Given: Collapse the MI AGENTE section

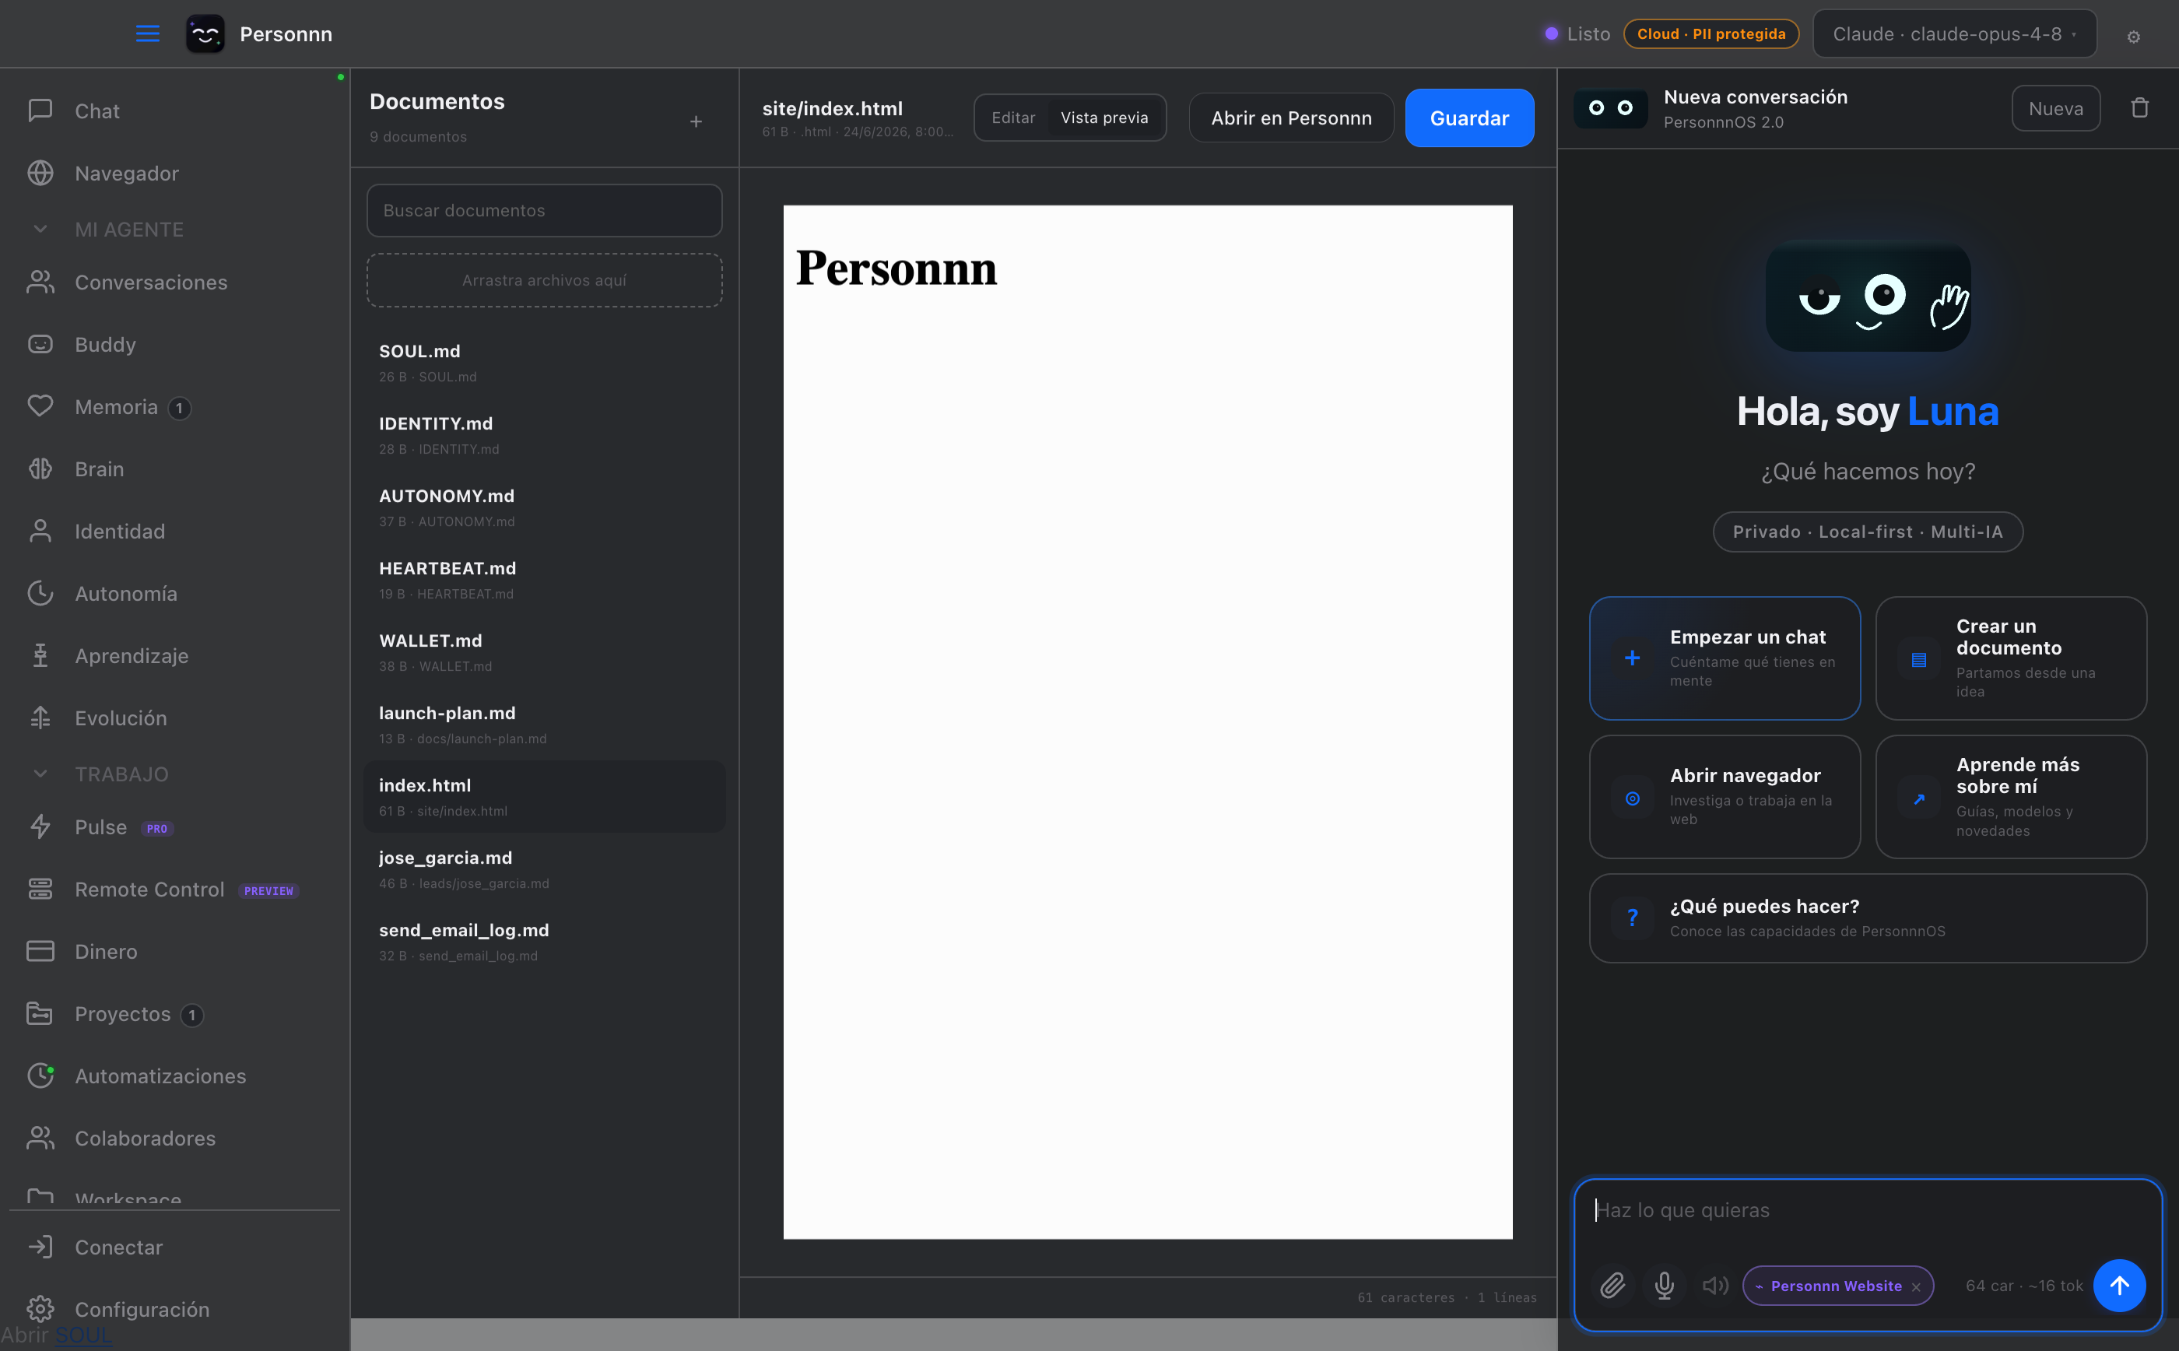Looking at the screenshot, I should [40, 230].
